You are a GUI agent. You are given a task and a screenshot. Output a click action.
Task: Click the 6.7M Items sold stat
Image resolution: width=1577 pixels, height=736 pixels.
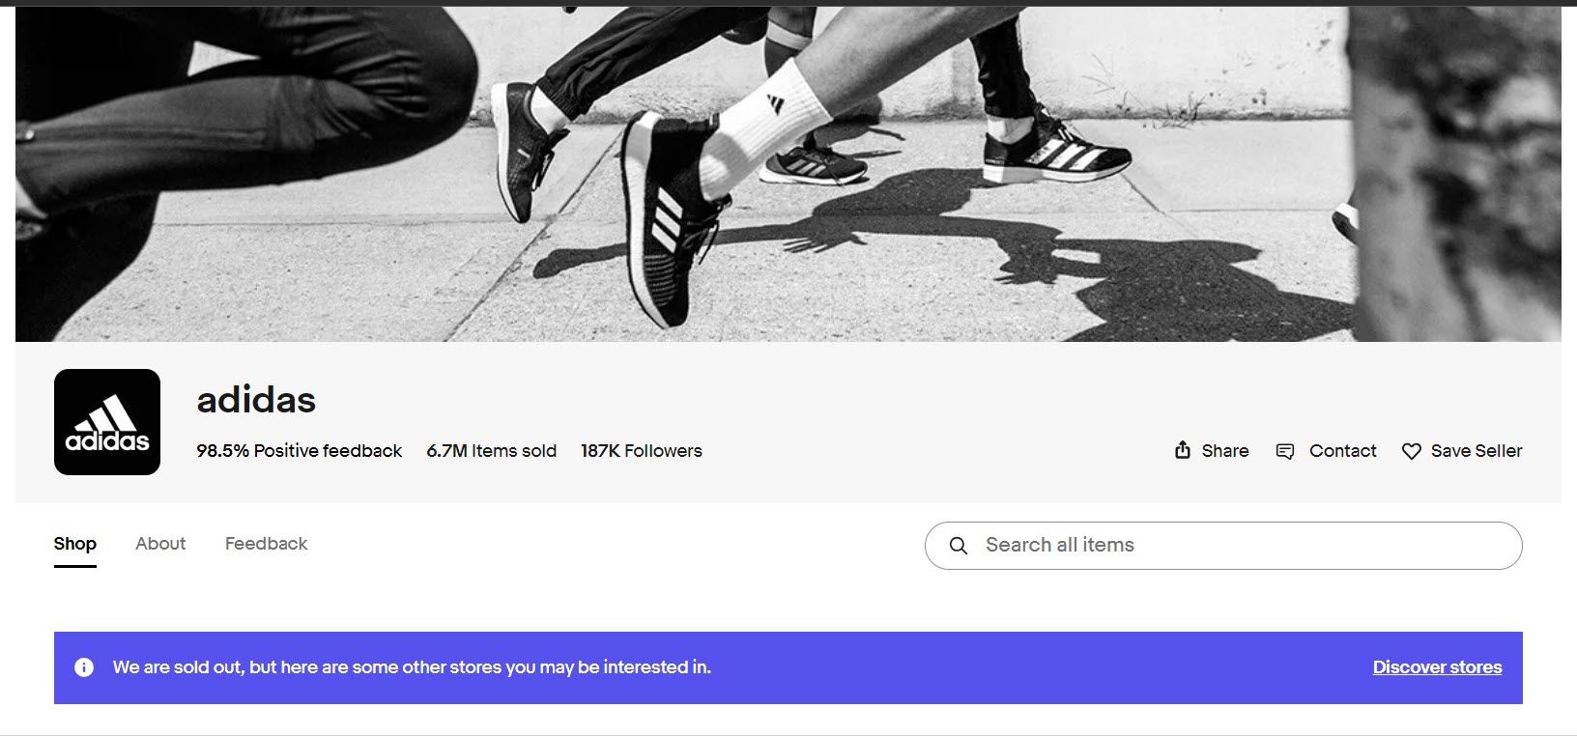click(x=491, y=451)
